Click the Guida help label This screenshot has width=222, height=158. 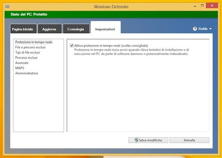(x=203, y=29)
